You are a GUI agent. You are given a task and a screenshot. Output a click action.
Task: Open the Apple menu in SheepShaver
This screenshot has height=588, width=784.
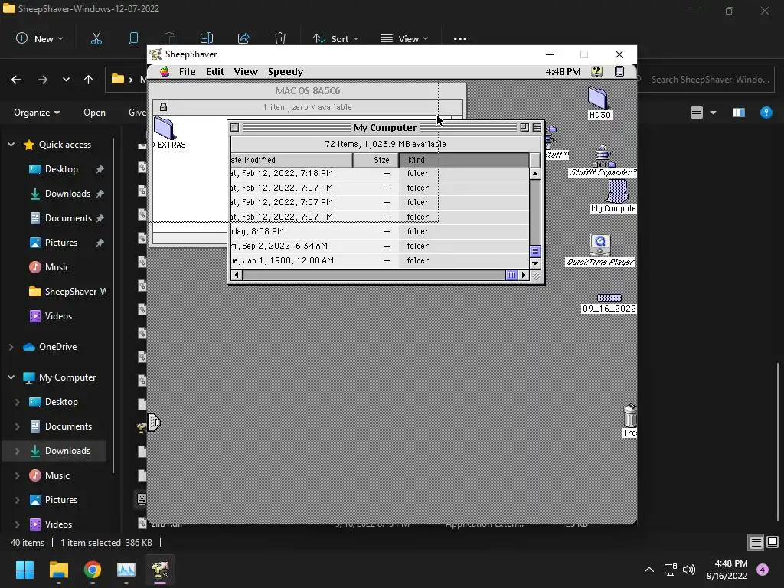[x=165, y=71]
